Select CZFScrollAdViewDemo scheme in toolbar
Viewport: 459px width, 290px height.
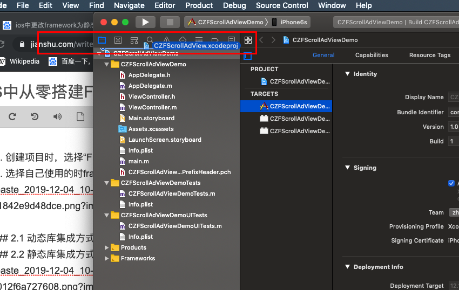tap(225, 22)
